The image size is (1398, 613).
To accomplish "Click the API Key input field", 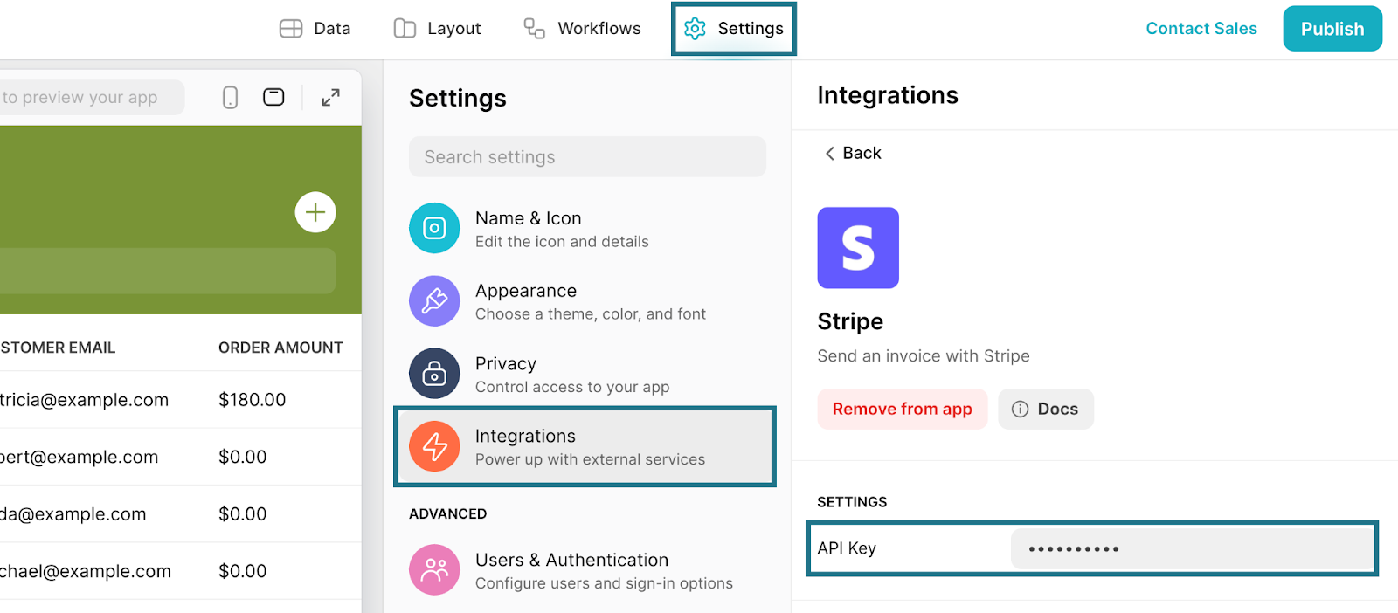I will (1192, 548).
